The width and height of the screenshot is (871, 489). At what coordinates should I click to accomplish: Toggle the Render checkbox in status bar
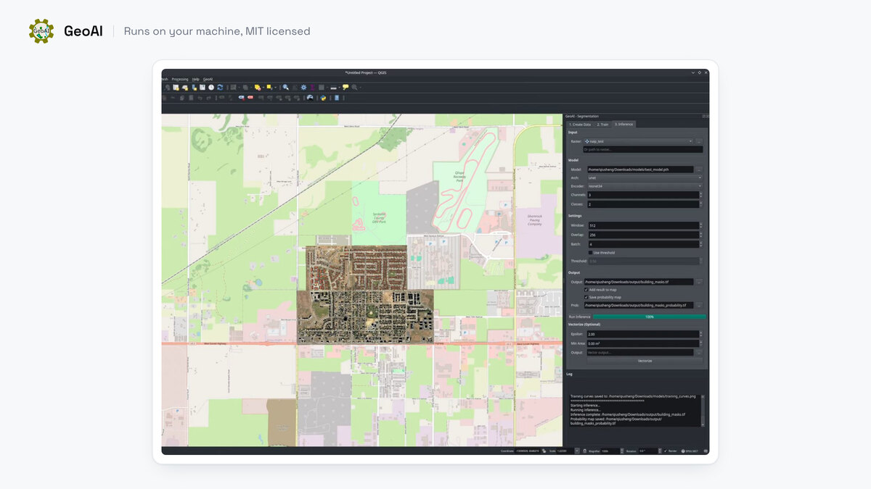click(665, 451)
